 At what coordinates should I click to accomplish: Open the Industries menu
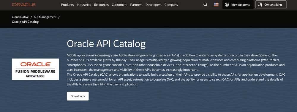tap(84, 5)
